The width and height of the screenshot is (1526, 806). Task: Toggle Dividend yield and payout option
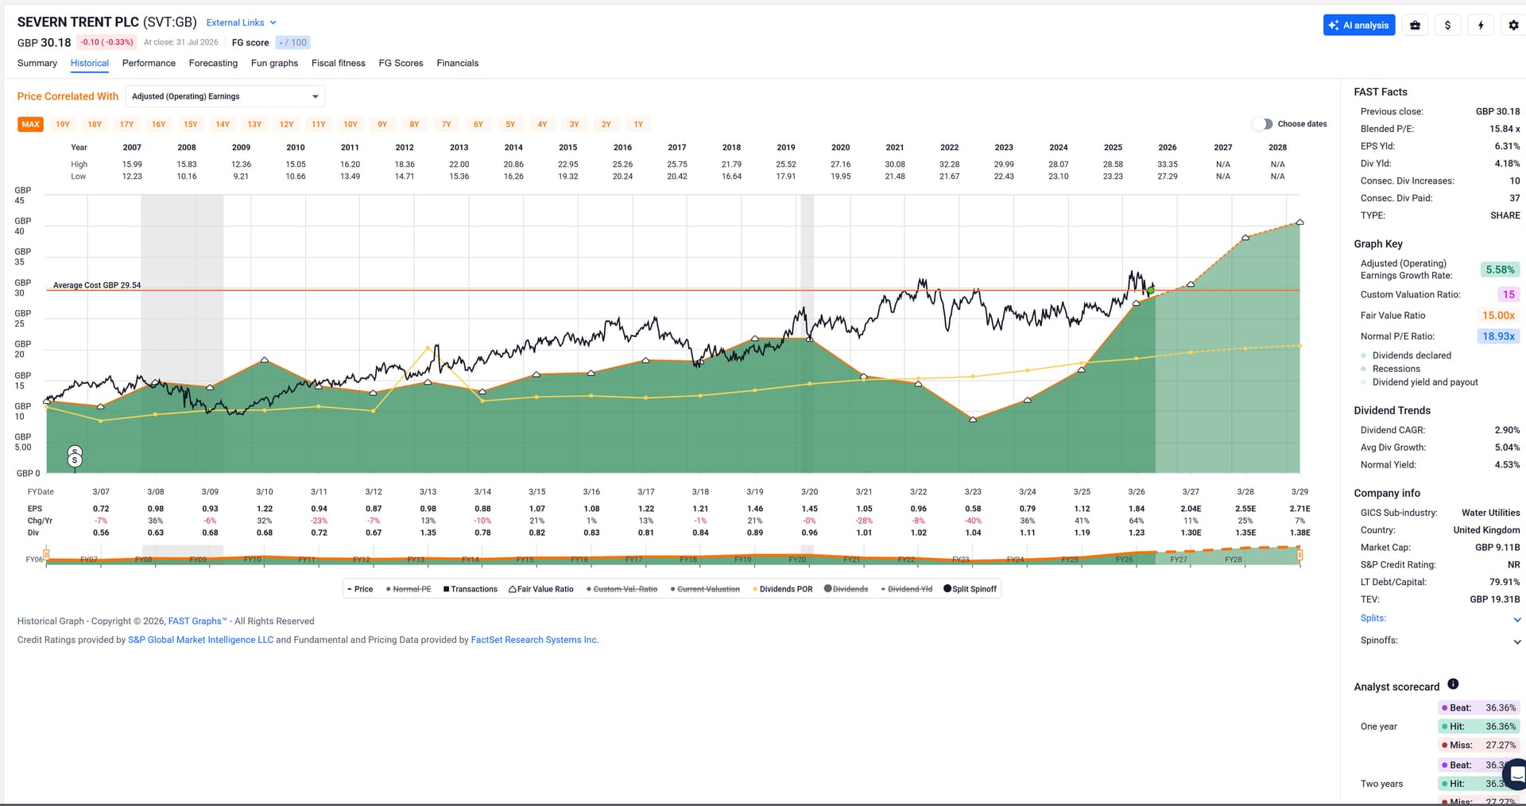(x=1419, y=382)
